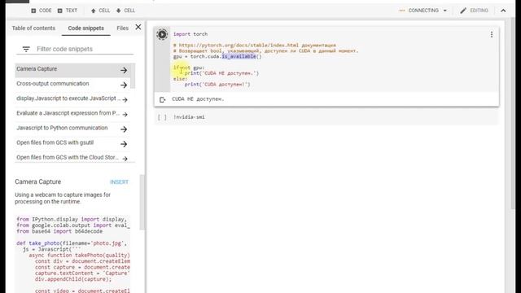Click the 'import torch' code line
Screen dimensions: 521x293
click(x=190, y=34)
